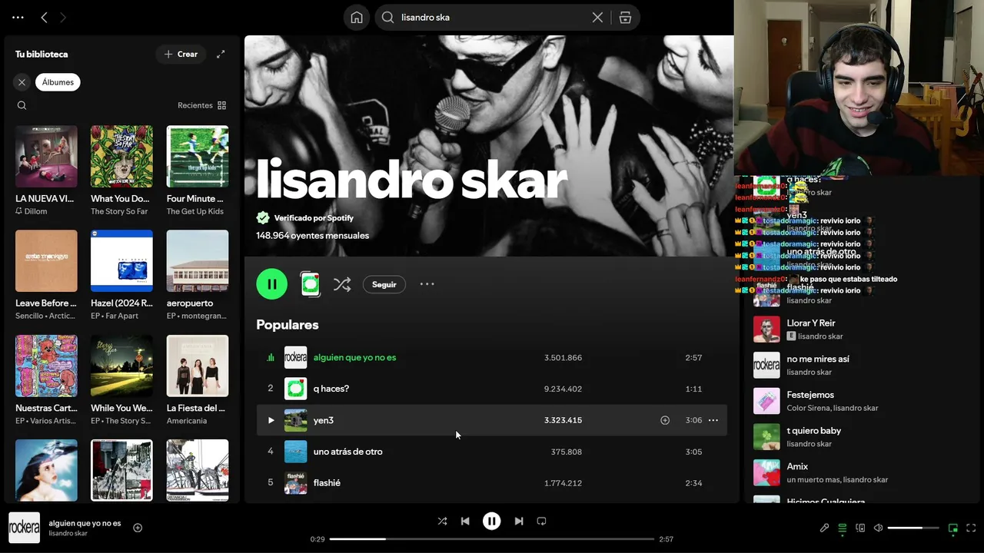Skip to the previous track
Image resolution: width=984 pixels, height=553 pixels.
465,521
